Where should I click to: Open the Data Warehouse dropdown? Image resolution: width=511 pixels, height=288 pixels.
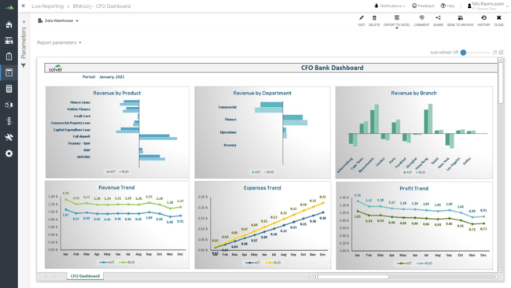tap(58, 20)
